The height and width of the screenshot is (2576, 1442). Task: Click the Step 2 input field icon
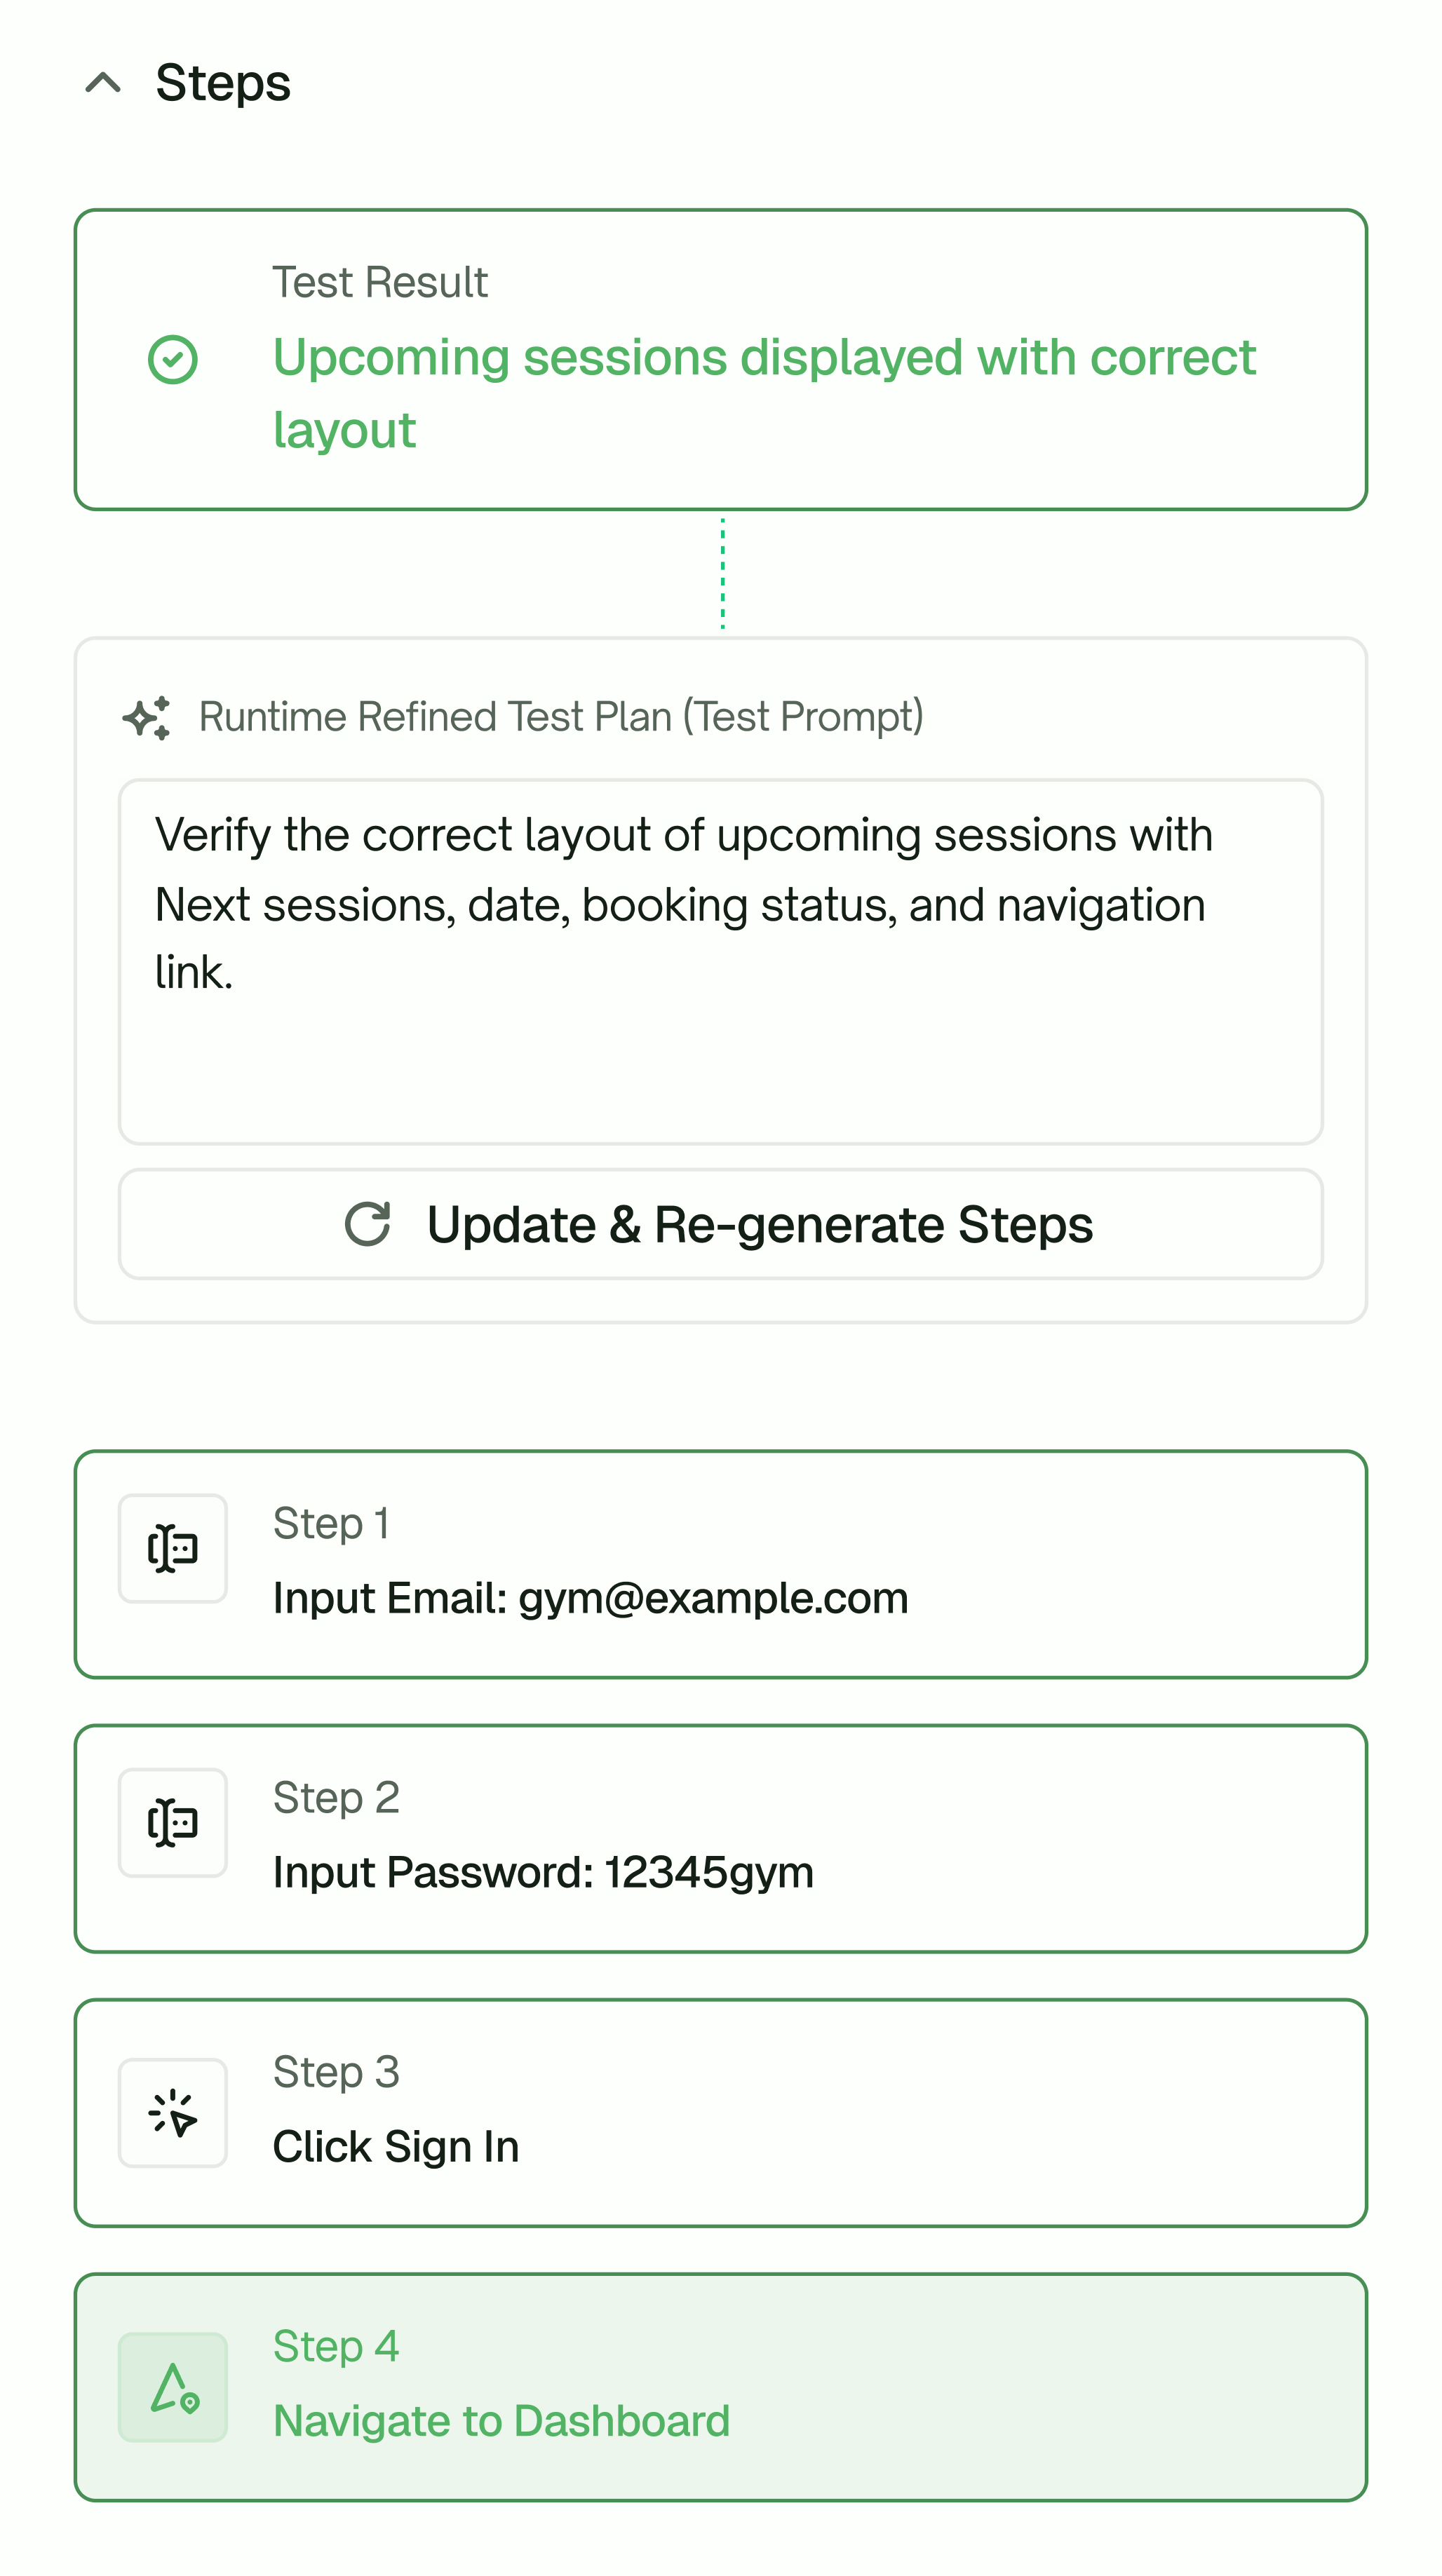173,1823
